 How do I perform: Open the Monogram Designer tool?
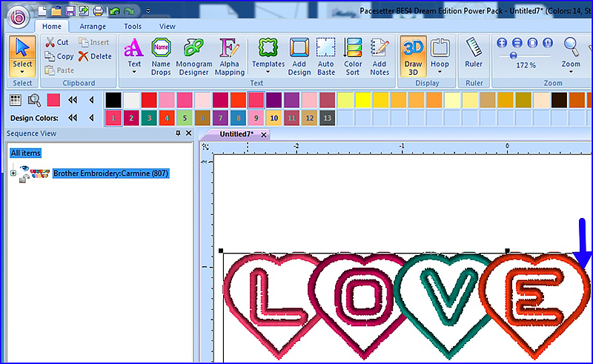[x=194, y=56]
